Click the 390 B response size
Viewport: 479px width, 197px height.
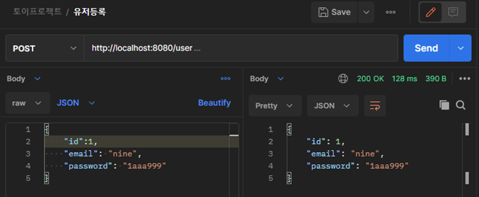click(436, 79)
